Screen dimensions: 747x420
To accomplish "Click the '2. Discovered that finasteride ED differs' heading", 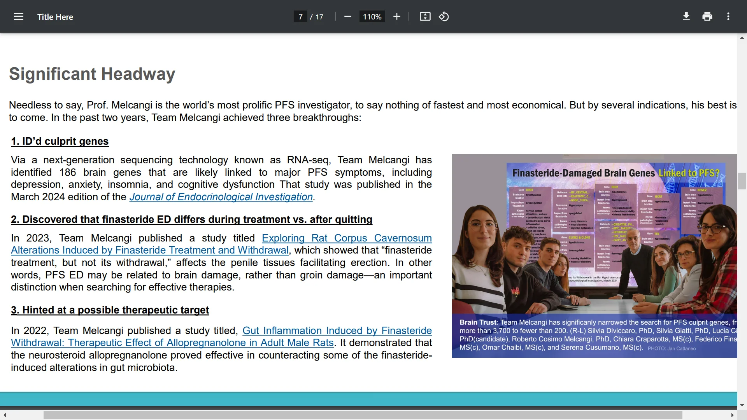I will click(x=191, y=219).
